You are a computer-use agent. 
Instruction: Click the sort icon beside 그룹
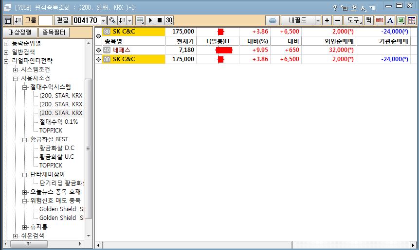[x=18, y=20]
